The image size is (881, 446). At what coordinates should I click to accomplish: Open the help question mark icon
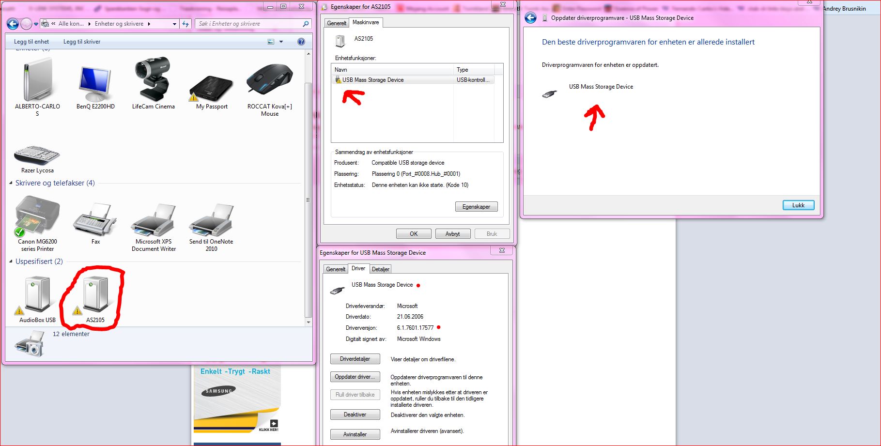click(301, 42)
